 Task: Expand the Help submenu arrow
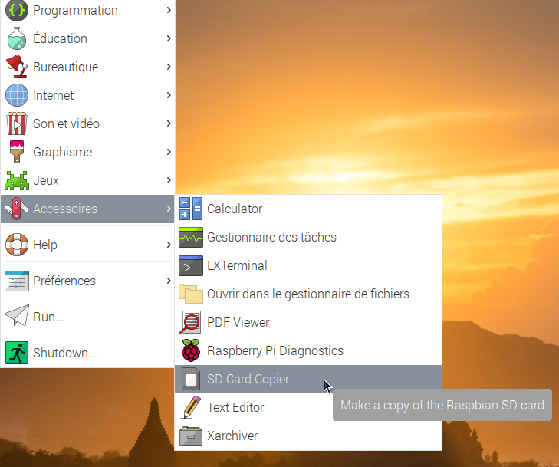tap(169, 245)
